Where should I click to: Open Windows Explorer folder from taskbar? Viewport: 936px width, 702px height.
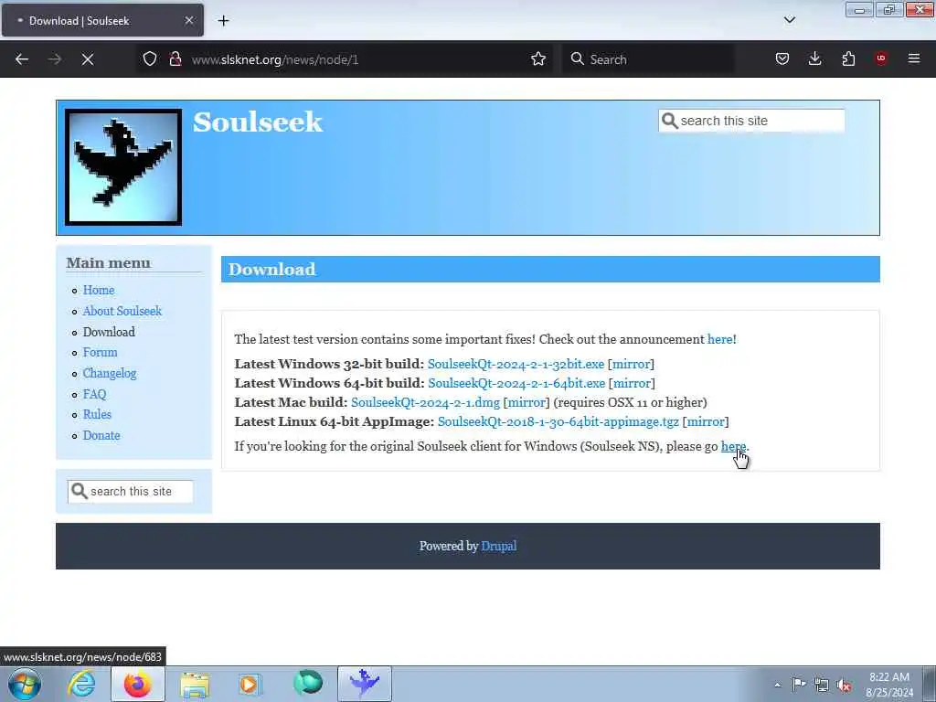195,684
